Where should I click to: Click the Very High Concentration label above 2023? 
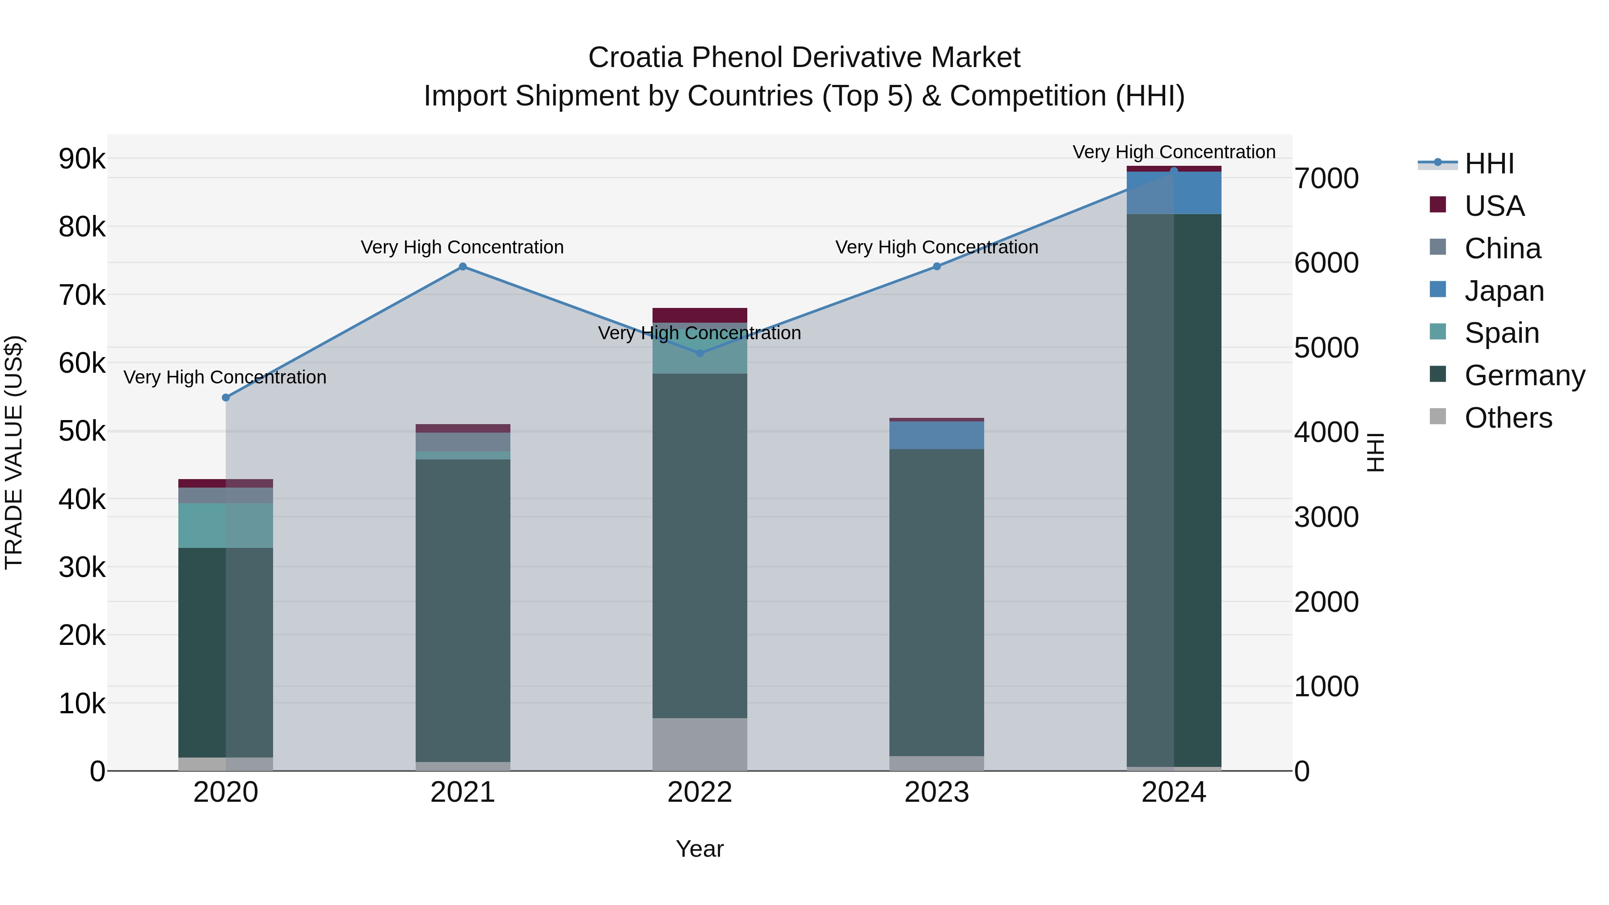click(x=937, y=247)
